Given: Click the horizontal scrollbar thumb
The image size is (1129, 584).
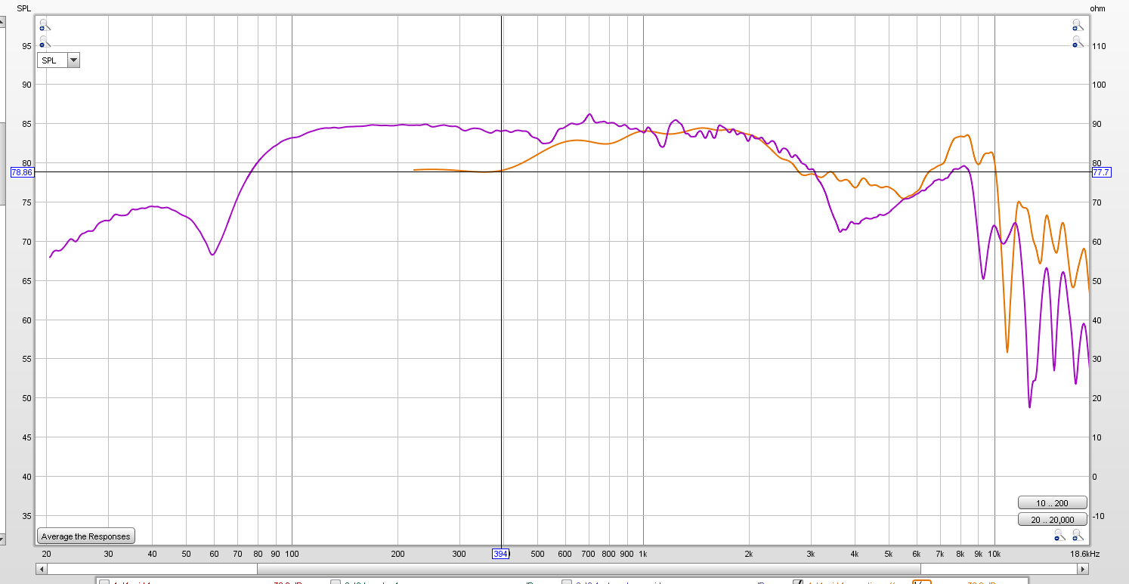Looking at the screenshot, I should [x=589, y=568].
